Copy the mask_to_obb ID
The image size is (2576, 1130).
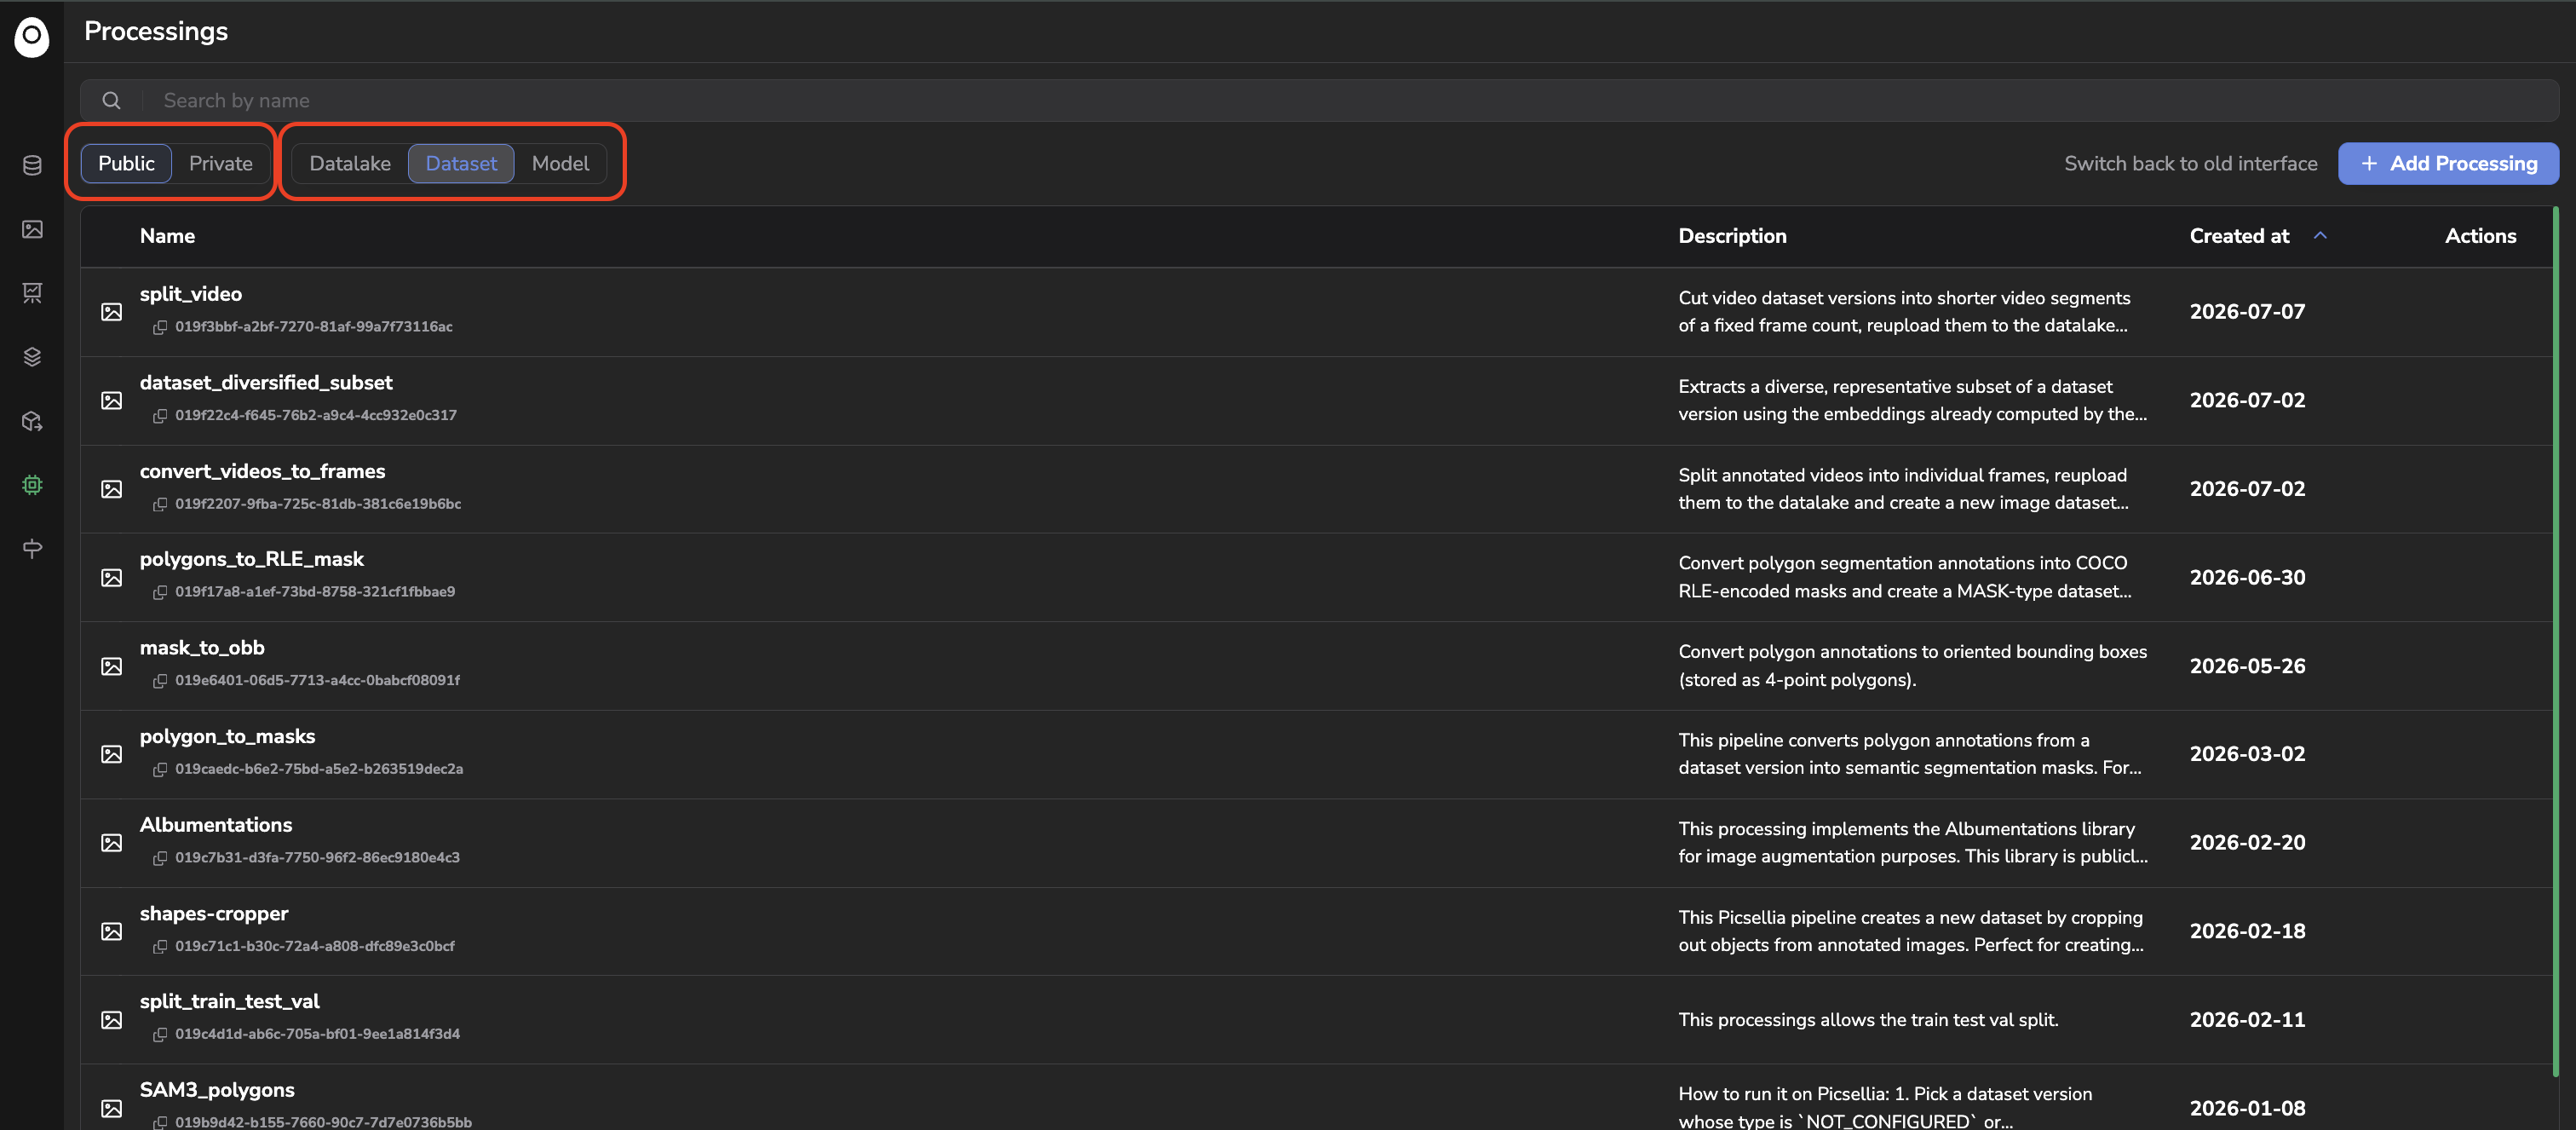(159, 680)
